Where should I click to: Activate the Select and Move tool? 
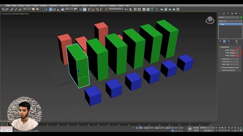(x=50, y=9)
